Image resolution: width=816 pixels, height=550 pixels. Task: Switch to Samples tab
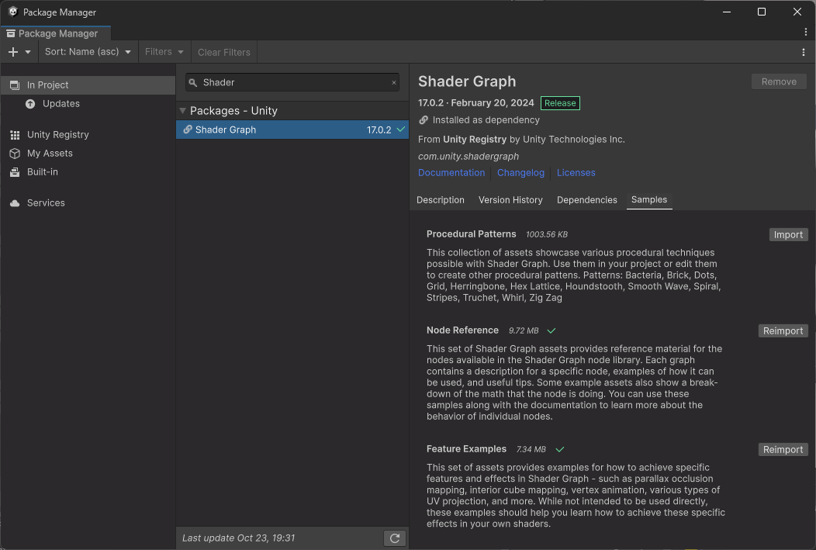[649, 200]
